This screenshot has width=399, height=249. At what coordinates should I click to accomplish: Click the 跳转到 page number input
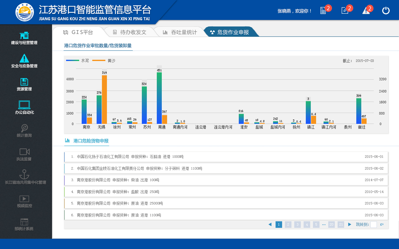point(373,224)
